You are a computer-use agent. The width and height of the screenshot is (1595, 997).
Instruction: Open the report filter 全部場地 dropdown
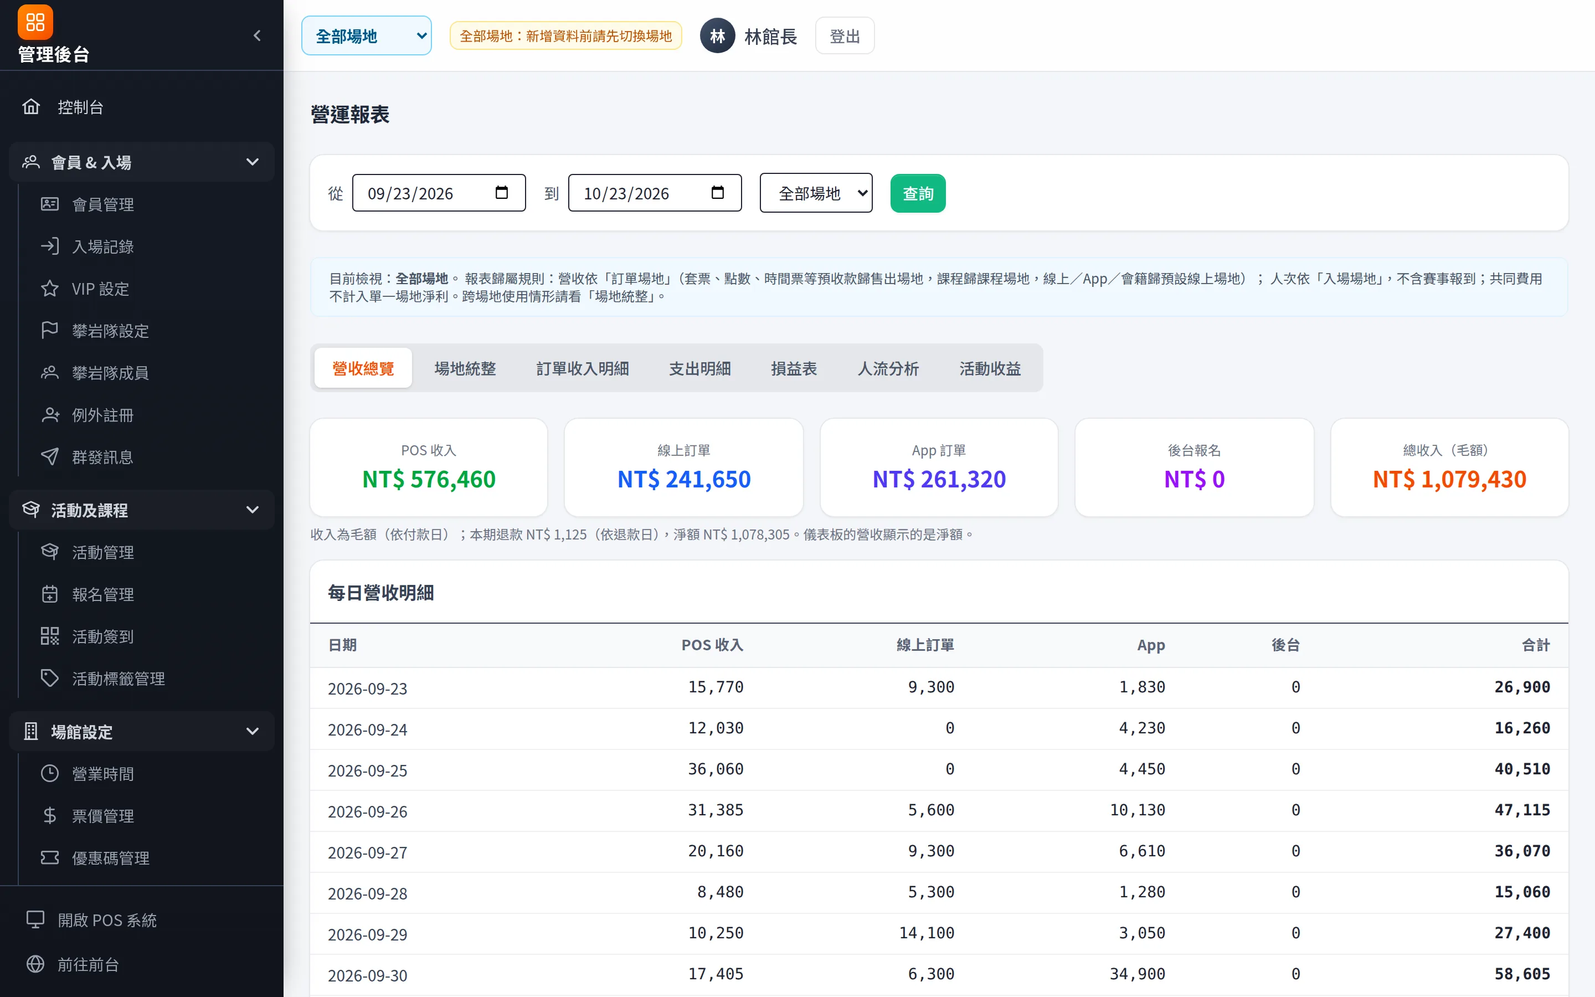[x=816, y=193]
